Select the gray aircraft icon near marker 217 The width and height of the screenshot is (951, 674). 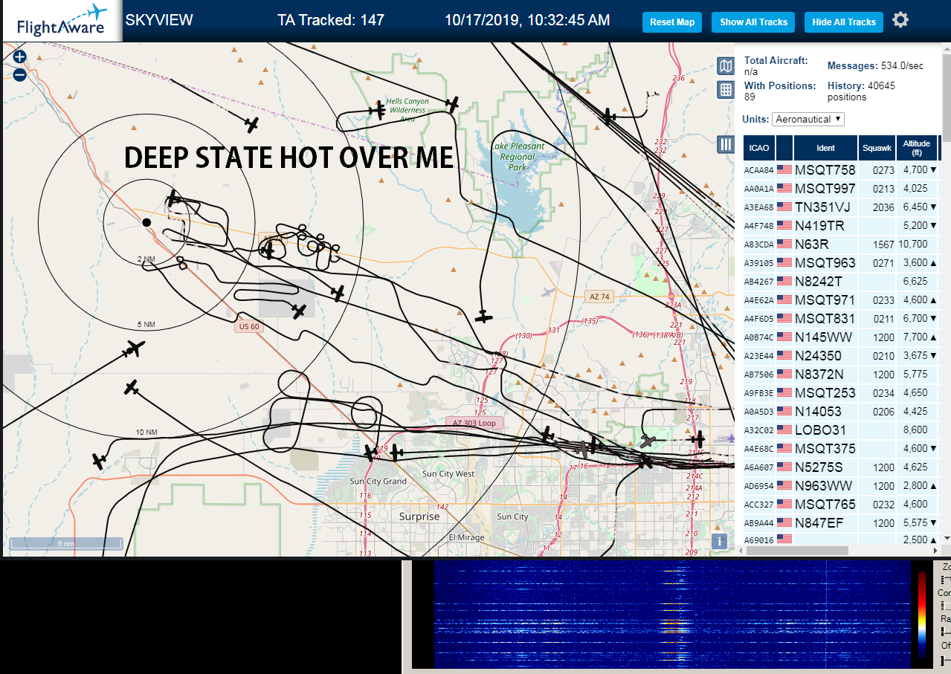648,441
